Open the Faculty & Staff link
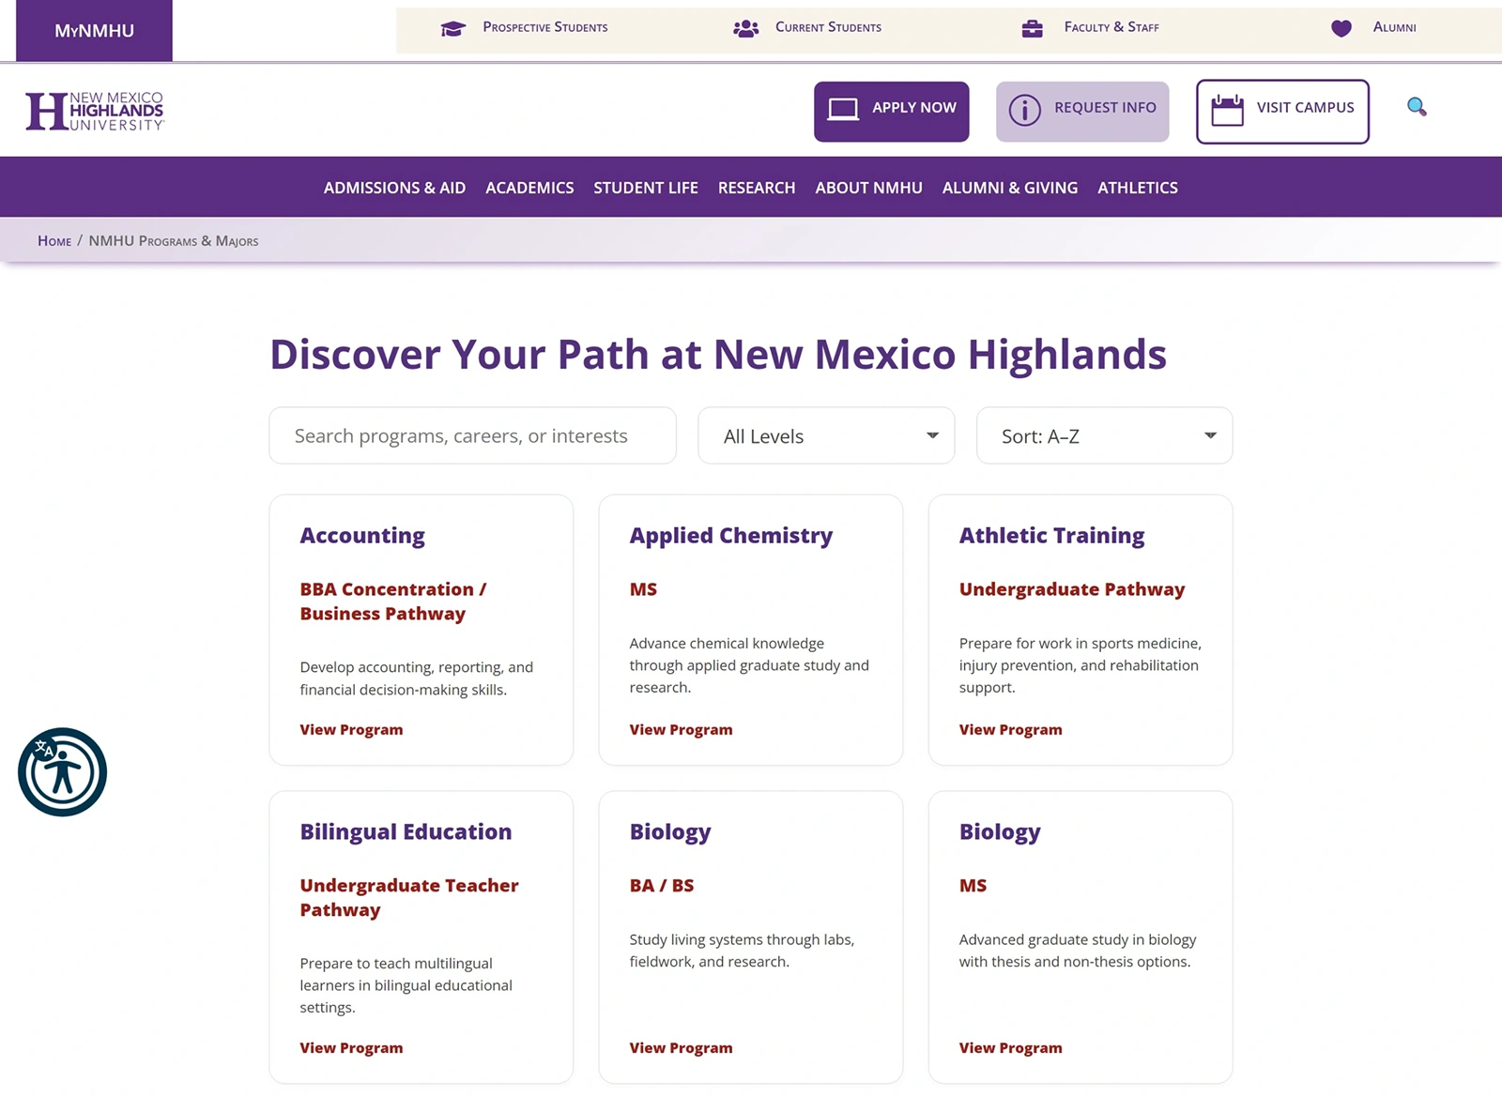 (1111, 27)
